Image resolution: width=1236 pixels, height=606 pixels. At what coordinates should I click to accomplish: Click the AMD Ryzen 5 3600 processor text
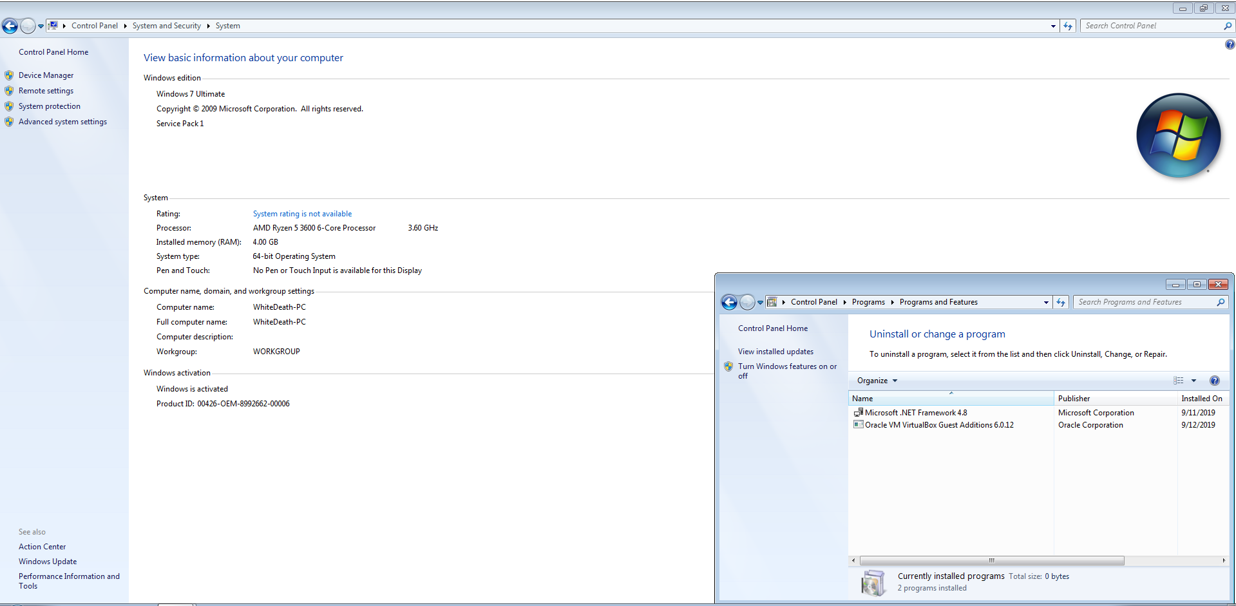(x=314, y=228)
